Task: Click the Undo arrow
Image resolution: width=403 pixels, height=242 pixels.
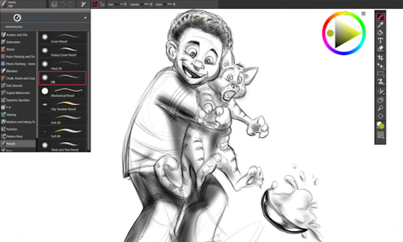Action: click(x=62, y=5)
